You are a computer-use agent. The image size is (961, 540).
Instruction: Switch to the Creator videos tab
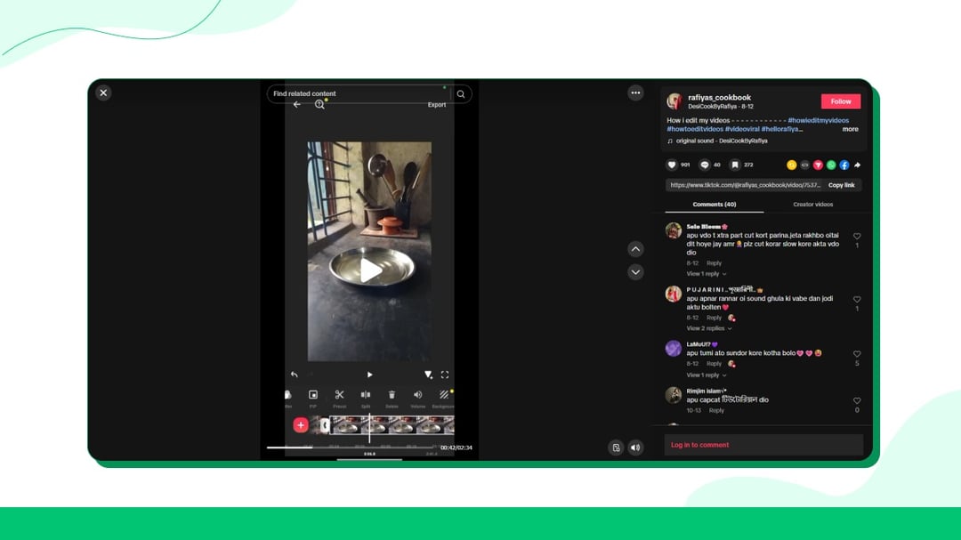click(x=812, y=204)
